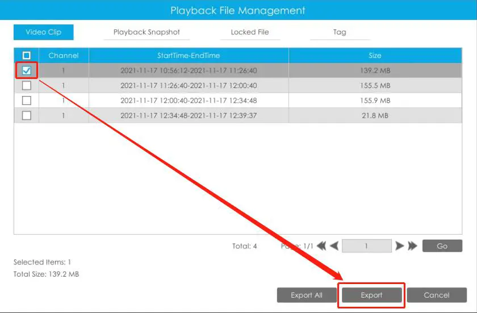Click the Total Size: 139.2 MB label
477x313 pixels.
click(x=46, y=274)
